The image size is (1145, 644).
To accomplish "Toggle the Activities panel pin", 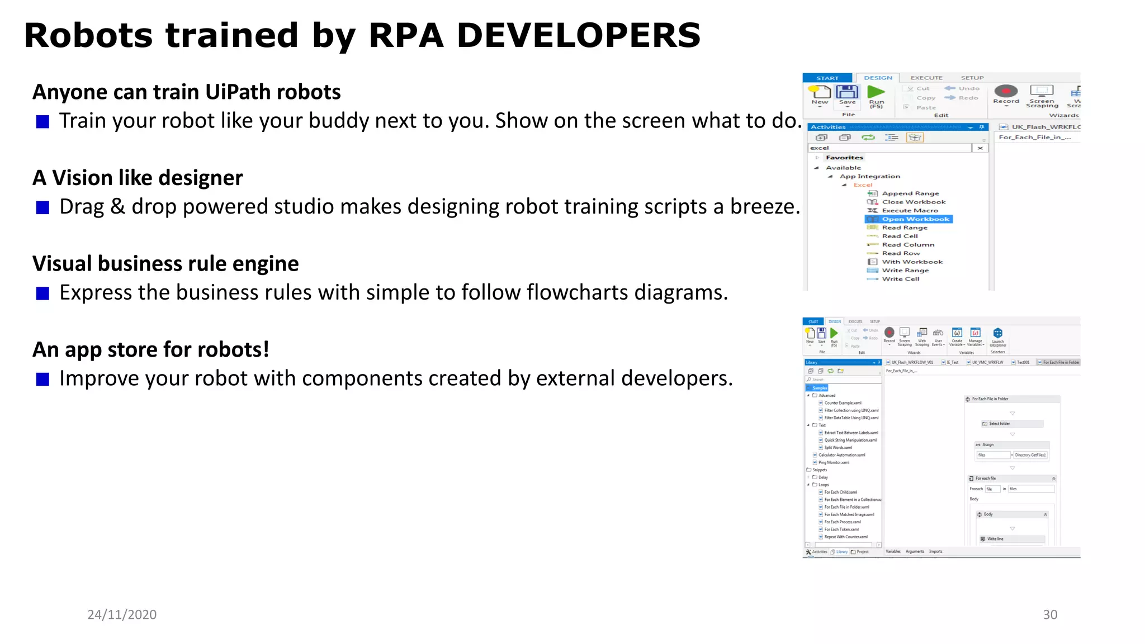I will click(982, 127).
